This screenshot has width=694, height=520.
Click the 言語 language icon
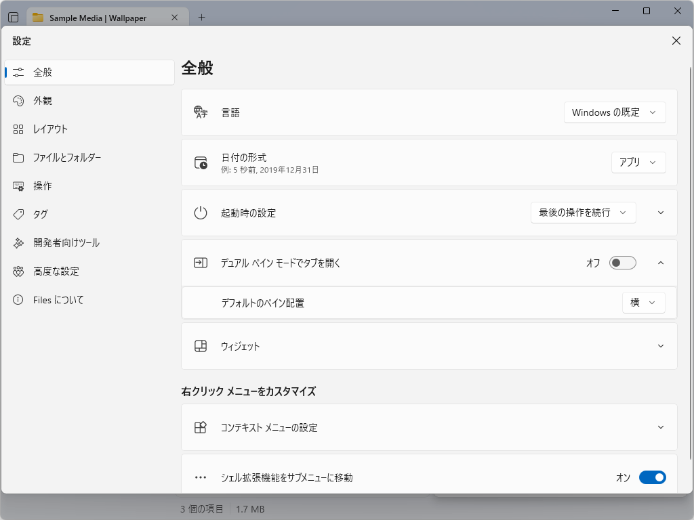pos(201,112)
